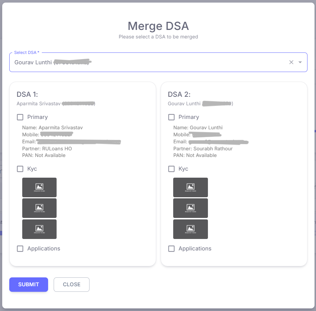Click the DSA 2 card heading
The width and height of the screenshot is (316, 311).
[x=179, y=94]
